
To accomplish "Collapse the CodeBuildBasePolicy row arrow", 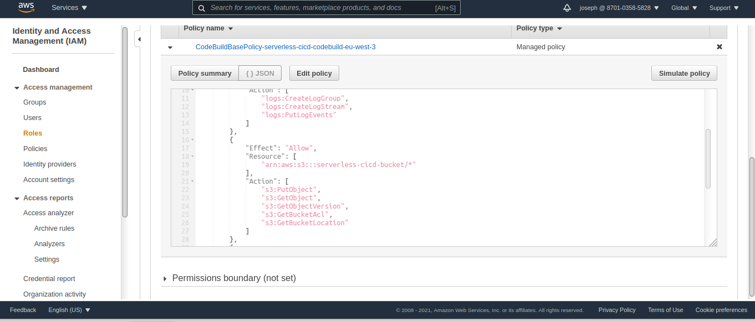I will click(170, 48).
